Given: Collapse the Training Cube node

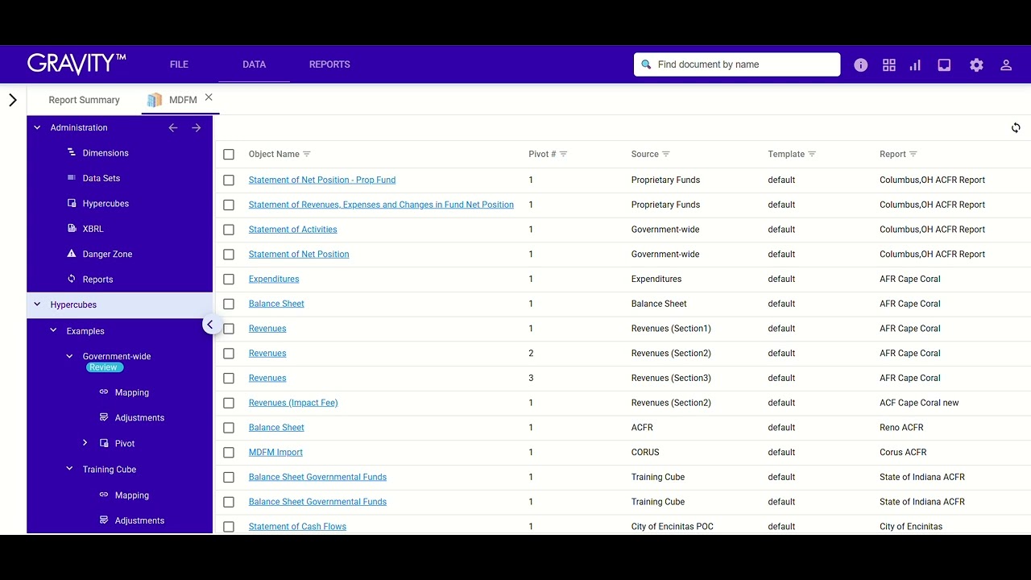Looking at the screenshot, I should (x=69, y=469).
